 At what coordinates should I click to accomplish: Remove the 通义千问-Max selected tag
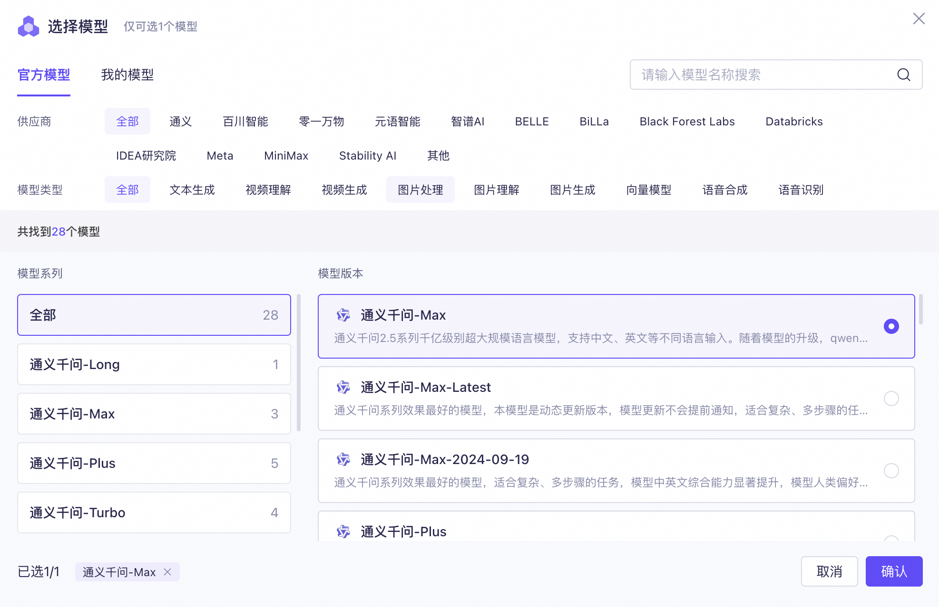167,572
